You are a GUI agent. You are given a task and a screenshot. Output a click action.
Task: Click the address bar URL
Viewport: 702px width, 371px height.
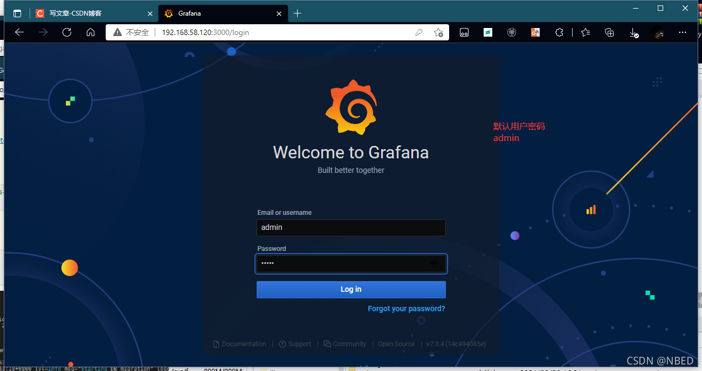(205, 32)
